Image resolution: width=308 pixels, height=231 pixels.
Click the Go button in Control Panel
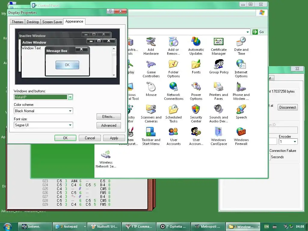click(258, 32)
